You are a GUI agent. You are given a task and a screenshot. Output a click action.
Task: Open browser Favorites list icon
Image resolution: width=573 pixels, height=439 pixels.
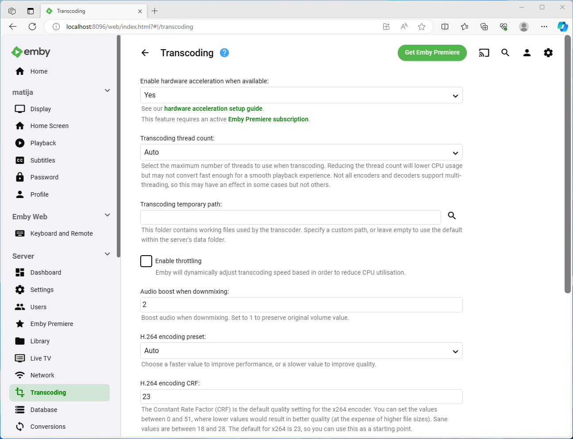coord(465,27)
